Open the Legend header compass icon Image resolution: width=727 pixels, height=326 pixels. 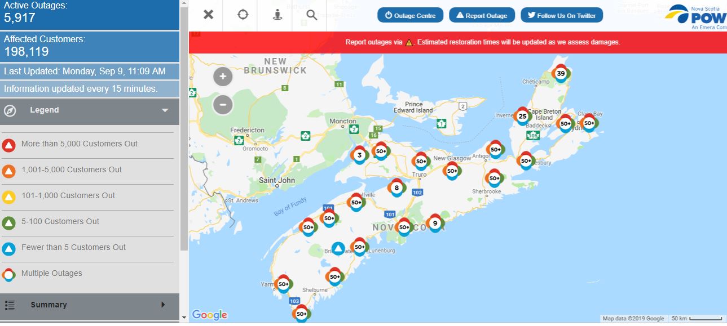click(10, 110)
